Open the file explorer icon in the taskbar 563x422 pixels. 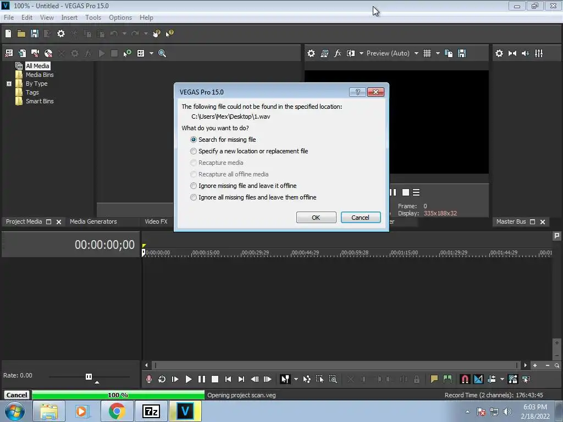tap(49, 411)
